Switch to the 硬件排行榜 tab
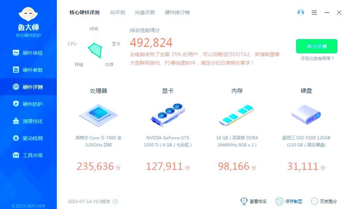Screen dimensions: 348x209 [177, 13]
